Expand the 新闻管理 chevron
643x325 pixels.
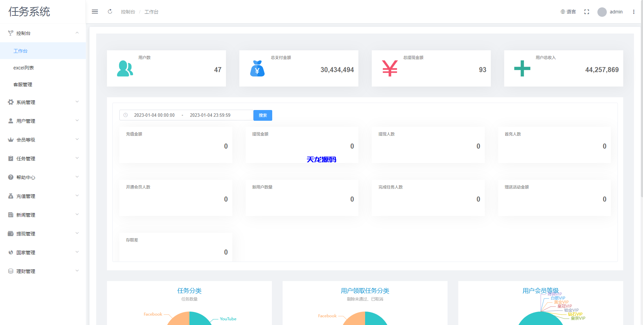pyautogui.click(x=77, y=215)
